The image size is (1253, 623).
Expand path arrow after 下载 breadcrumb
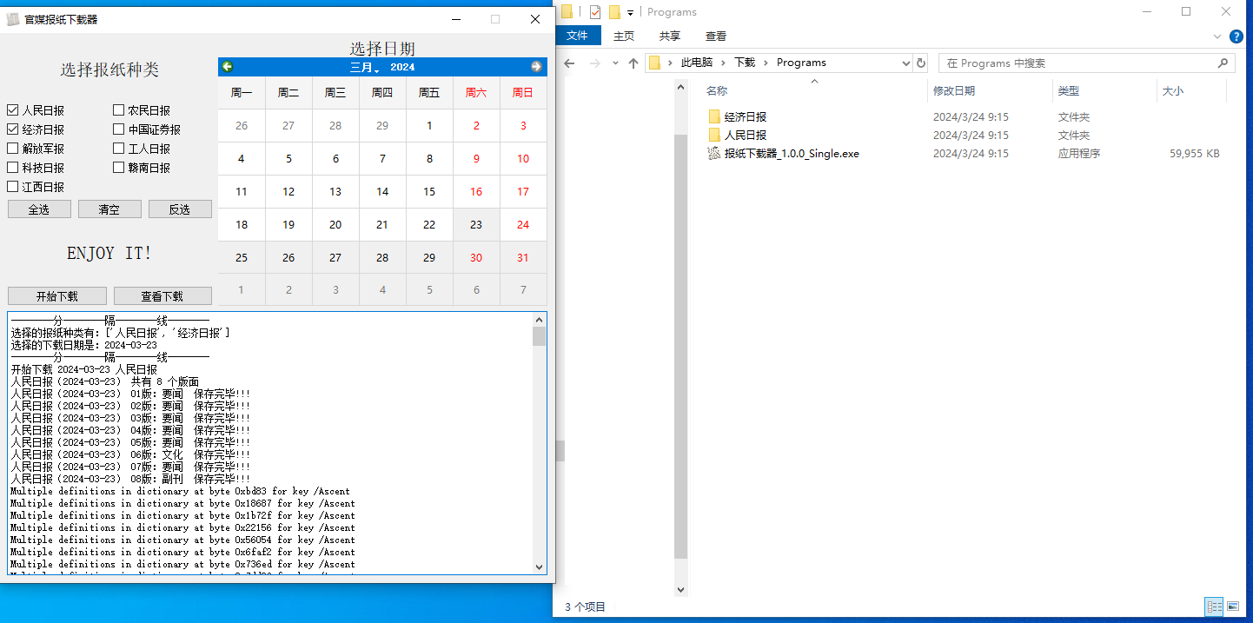point(766,63)
